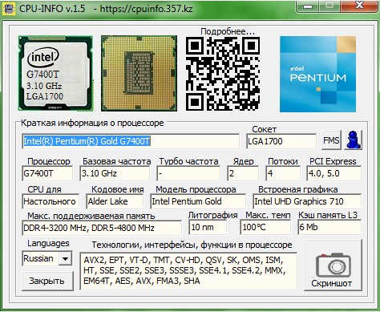Click the app icon in title bar
Image resolution: width=380 pixels, height=312 pixels.
tap(8, 8)
